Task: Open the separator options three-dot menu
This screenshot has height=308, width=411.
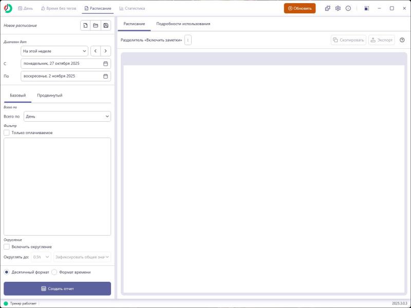Action: 188,40
